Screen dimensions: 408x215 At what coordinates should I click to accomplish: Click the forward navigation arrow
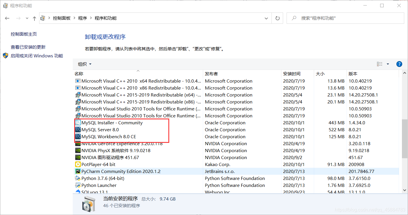coord(18,18)
